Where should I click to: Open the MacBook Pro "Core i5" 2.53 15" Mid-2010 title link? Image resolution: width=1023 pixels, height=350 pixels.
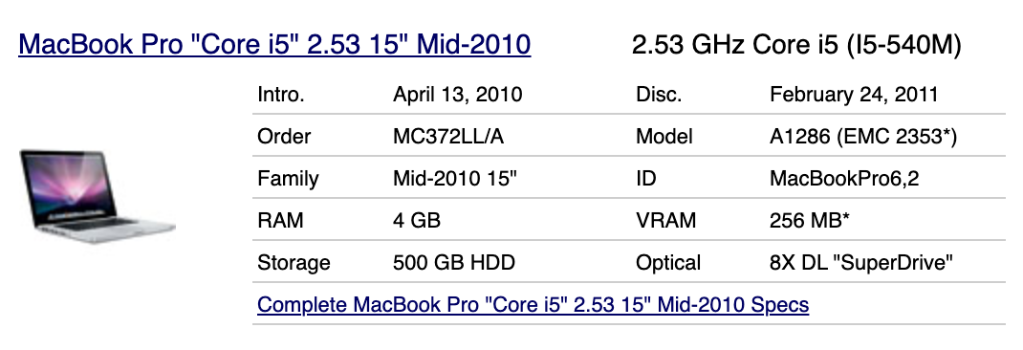coord(274,44)
